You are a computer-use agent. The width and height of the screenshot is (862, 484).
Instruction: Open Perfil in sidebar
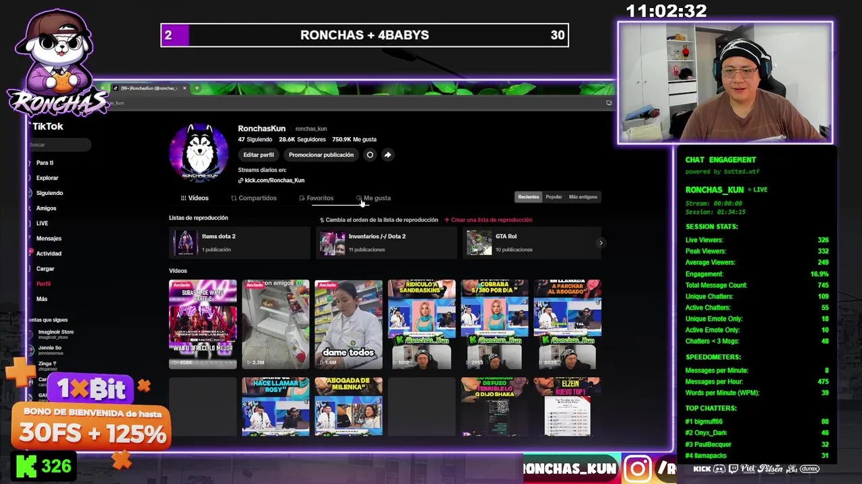click(43, 284)
